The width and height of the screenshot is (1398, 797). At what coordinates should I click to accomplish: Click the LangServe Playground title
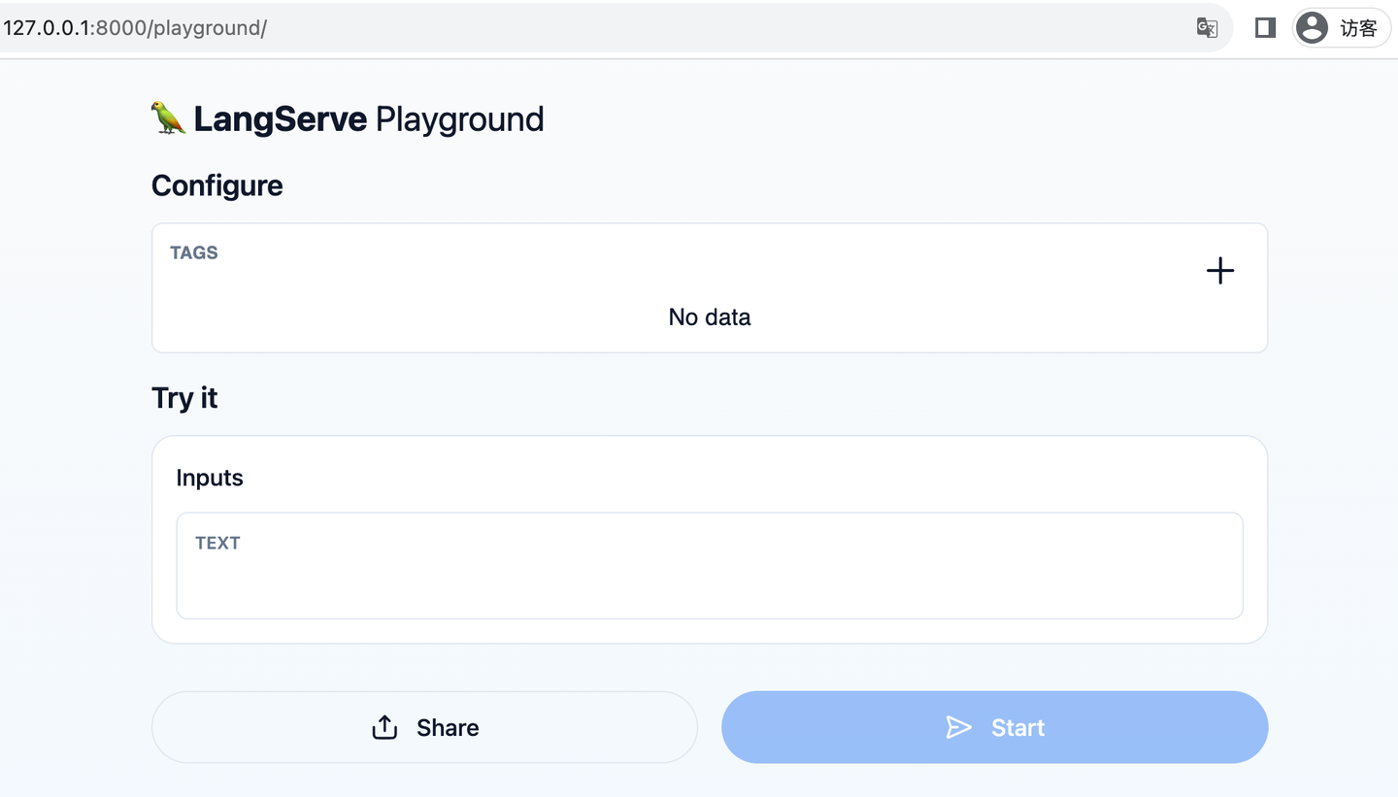click(369, 119)
